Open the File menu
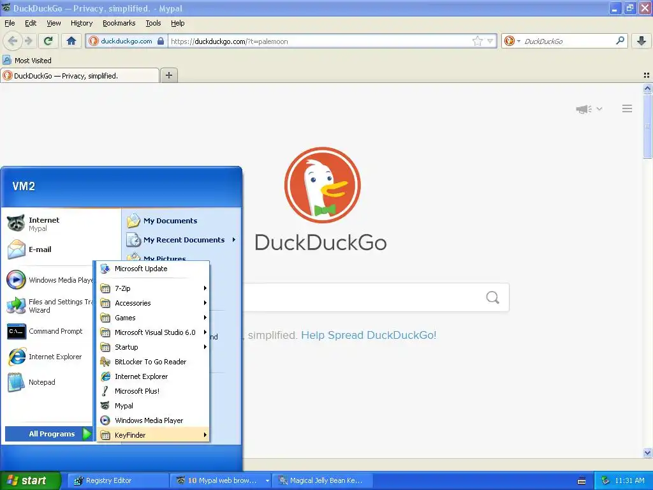 click(10, 23)
